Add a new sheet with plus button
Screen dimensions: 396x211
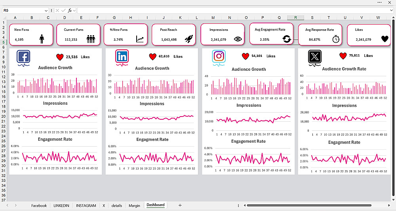coord(180,205)
